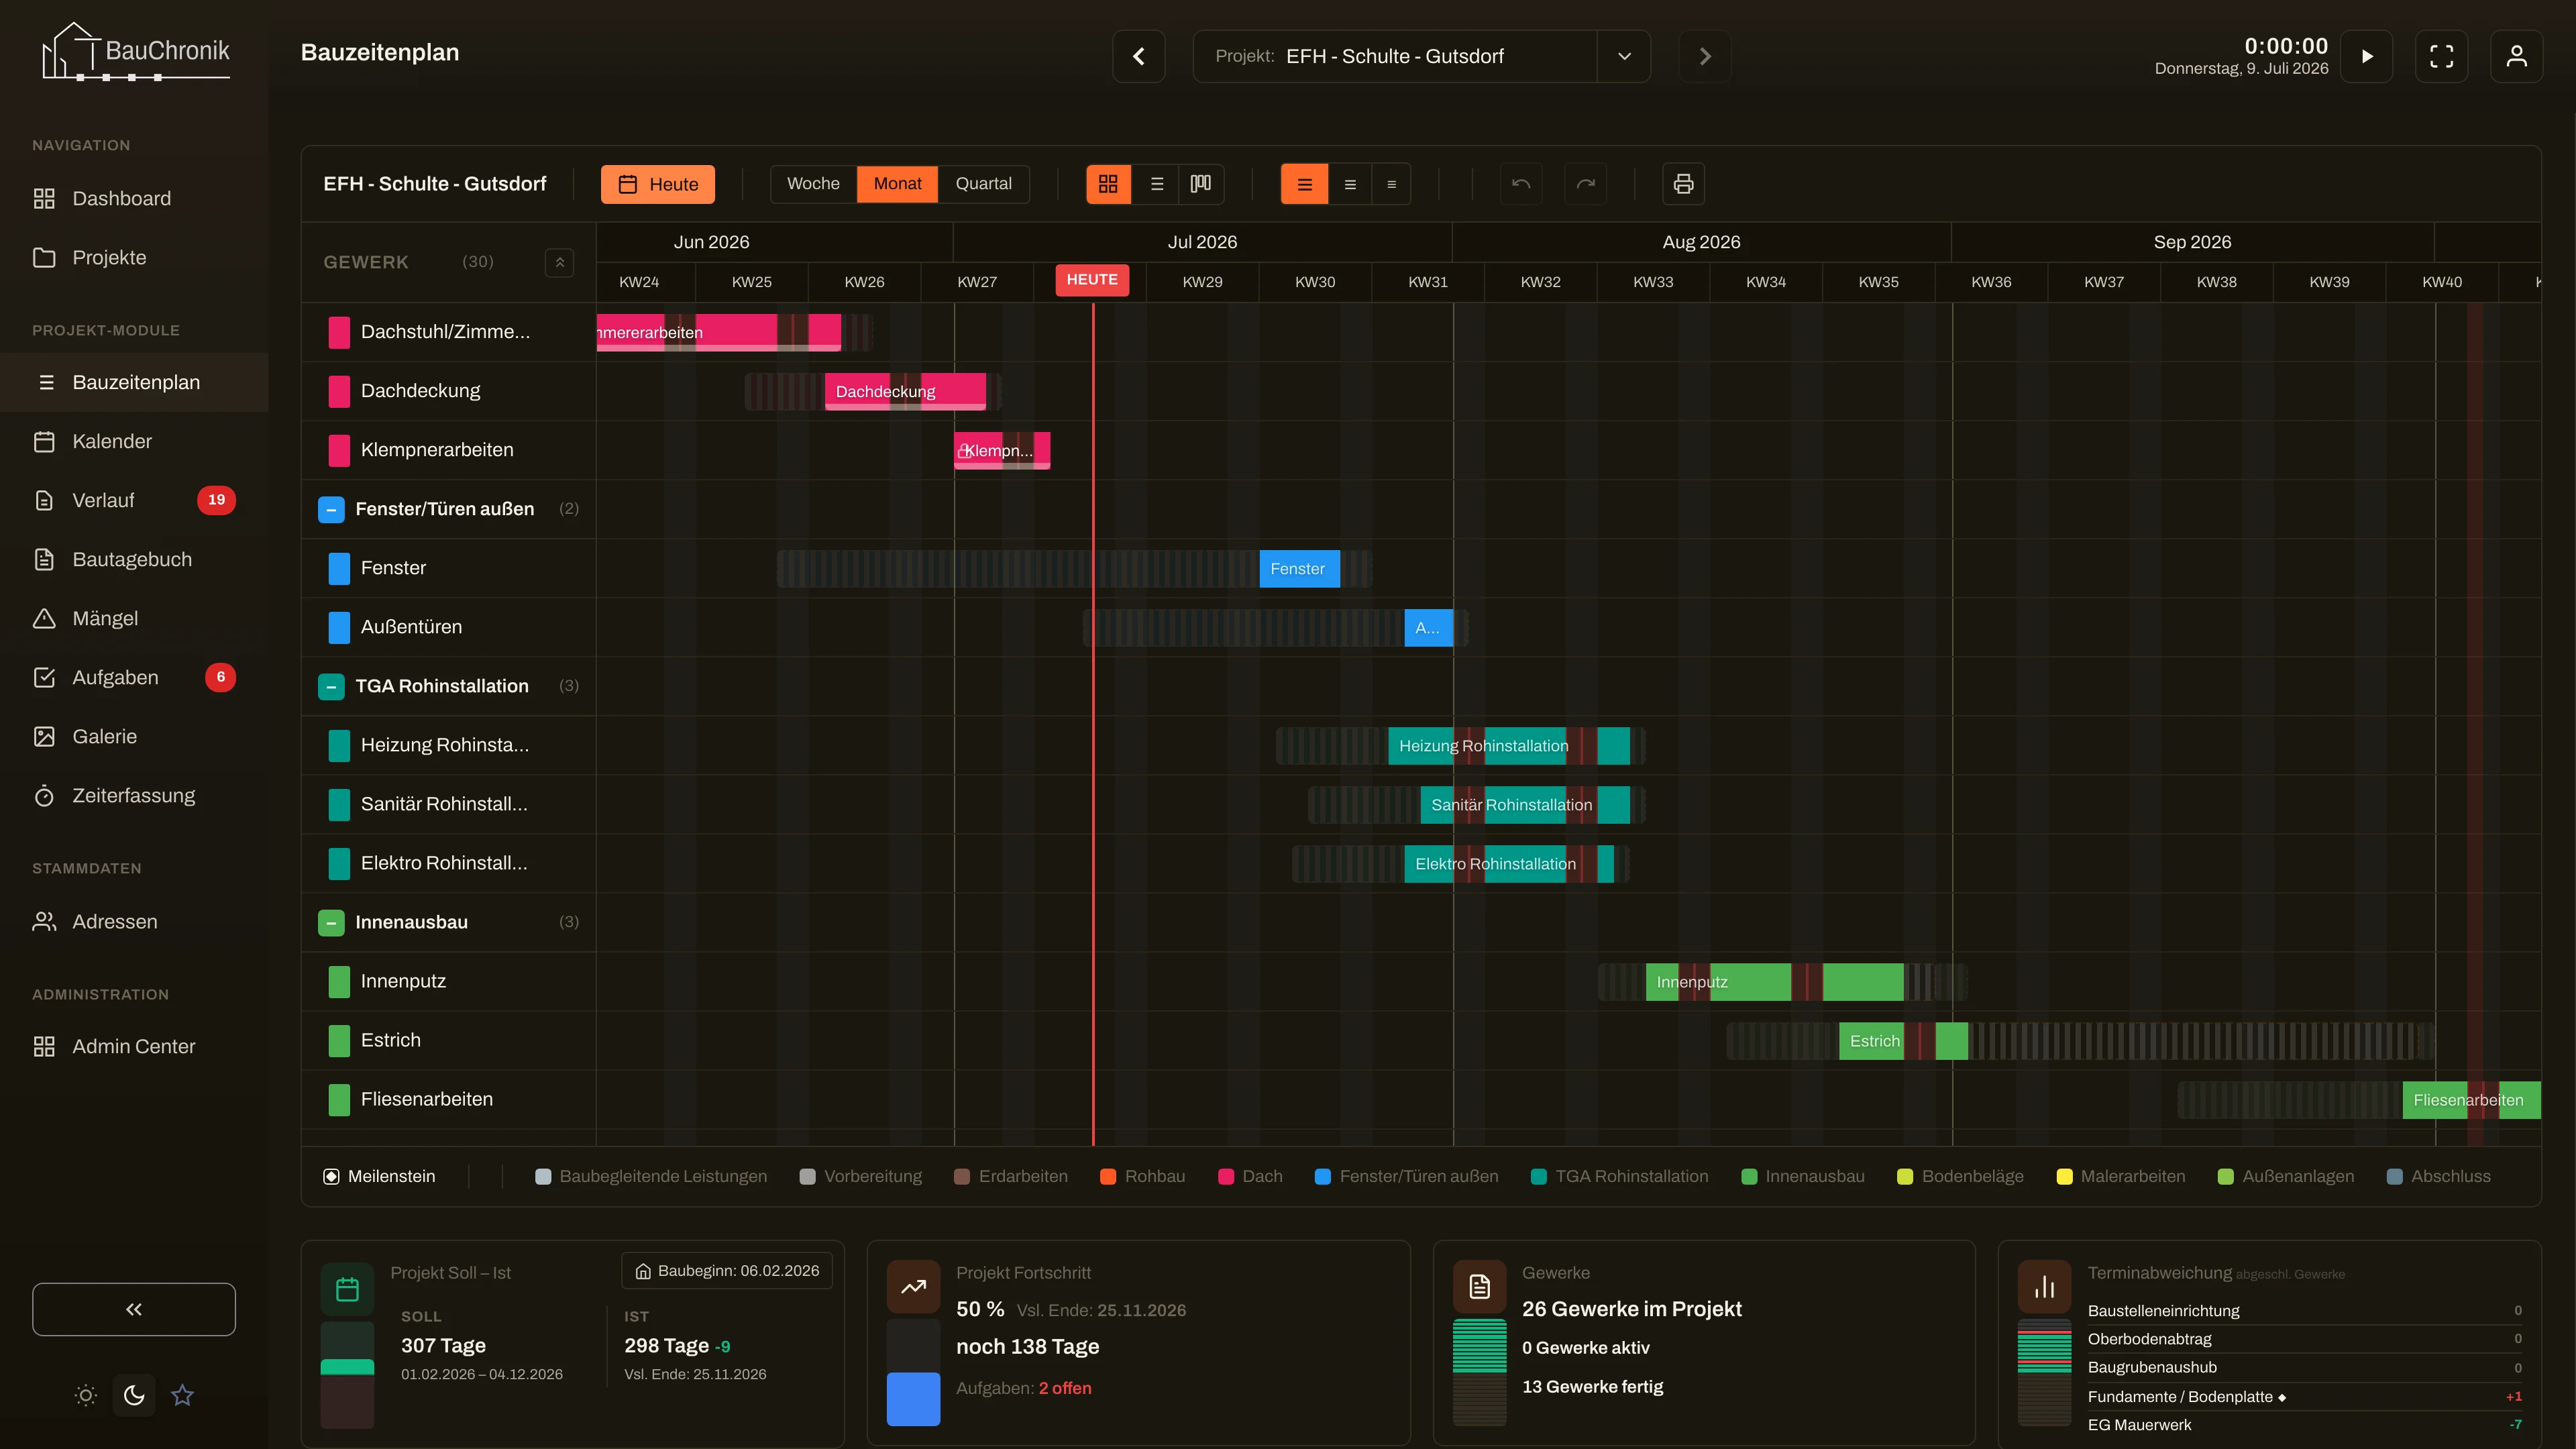Click the HEUTE timeline marker
The height and width of the screenshot is (1449, 2576).
tap(1092, 280)
